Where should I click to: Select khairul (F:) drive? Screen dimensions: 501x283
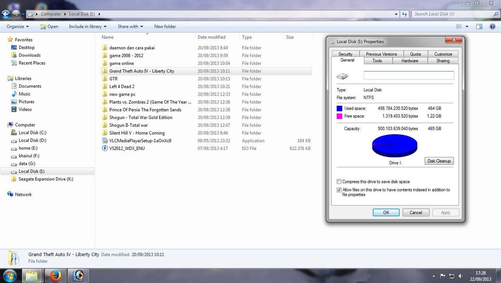click(29, 156)
